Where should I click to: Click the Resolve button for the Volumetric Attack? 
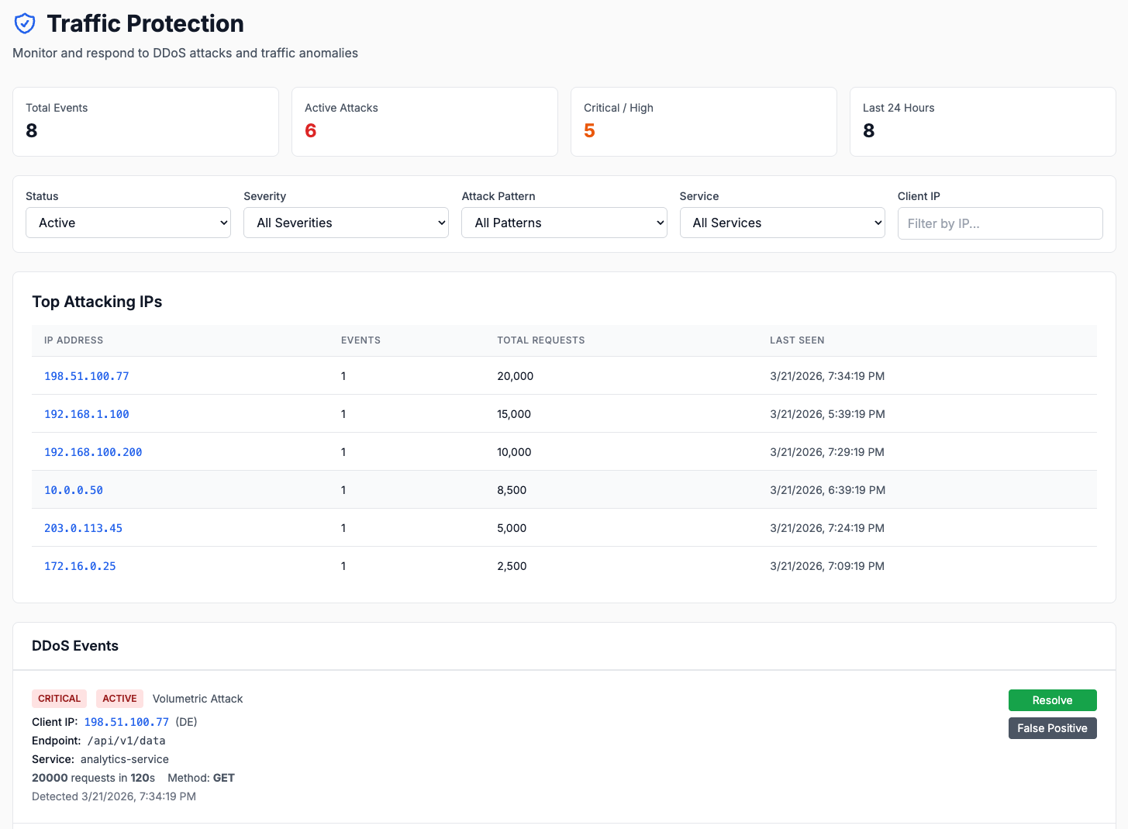point(1052,699)
